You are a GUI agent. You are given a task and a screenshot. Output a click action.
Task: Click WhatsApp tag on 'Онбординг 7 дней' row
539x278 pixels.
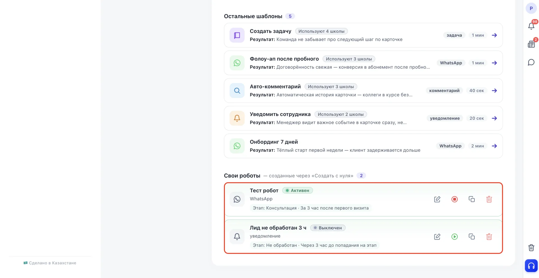450,146
